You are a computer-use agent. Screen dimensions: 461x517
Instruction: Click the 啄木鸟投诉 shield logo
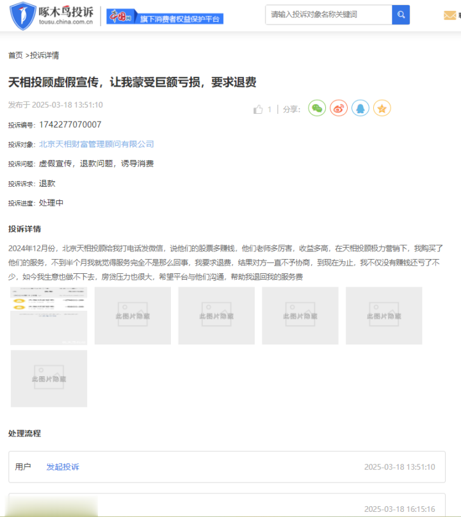pos(22,15)
